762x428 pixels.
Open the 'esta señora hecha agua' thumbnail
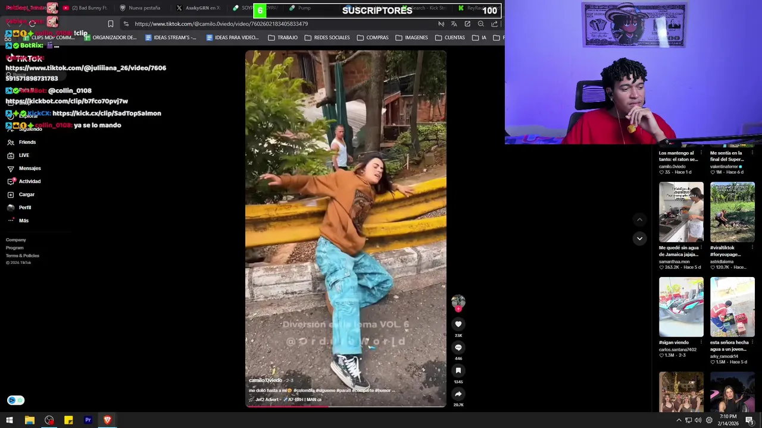[x=732, y=307]
